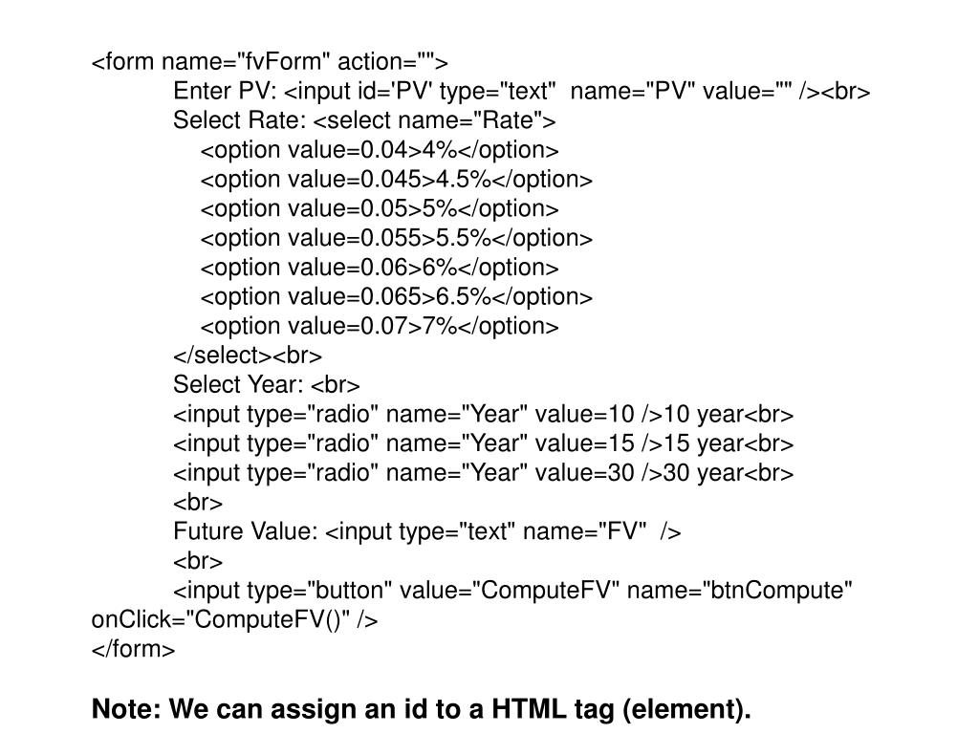Click the option value=0.04 line
This screenshot has height=734, width=979.
pyautogui.click(x=380, y=150)
